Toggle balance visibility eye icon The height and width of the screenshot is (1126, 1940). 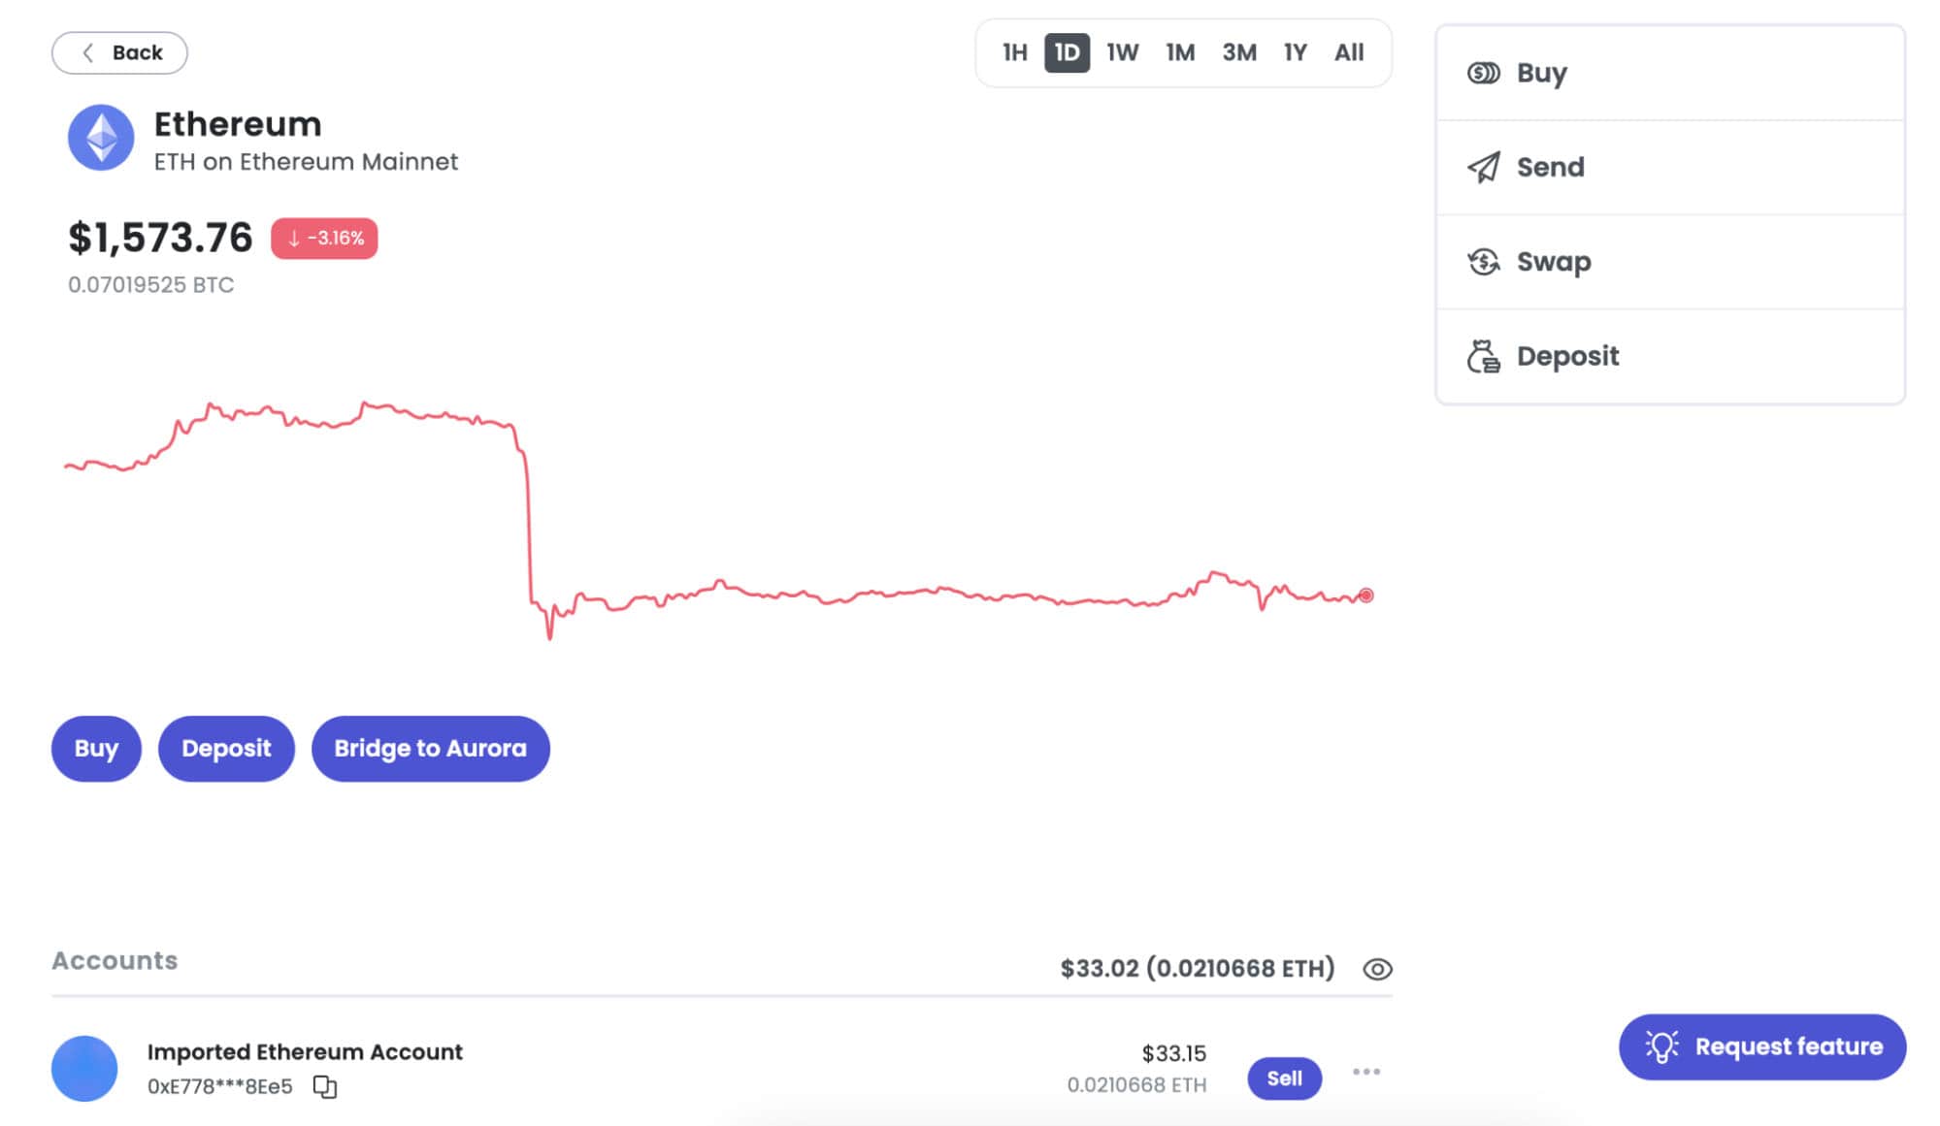point(1377,969)
